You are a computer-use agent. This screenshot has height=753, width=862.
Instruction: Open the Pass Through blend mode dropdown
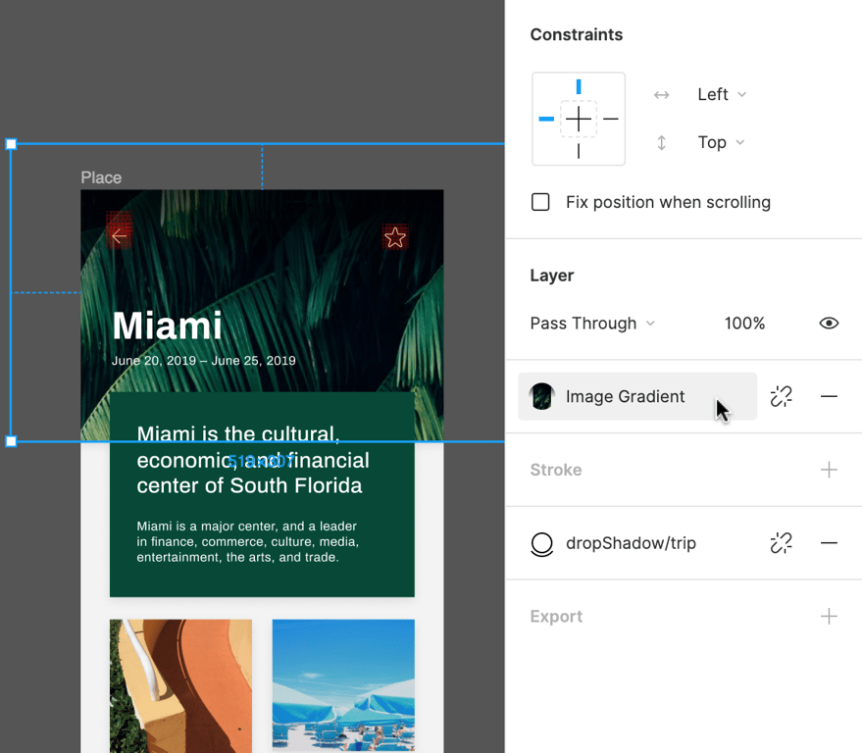click(592, 324)
